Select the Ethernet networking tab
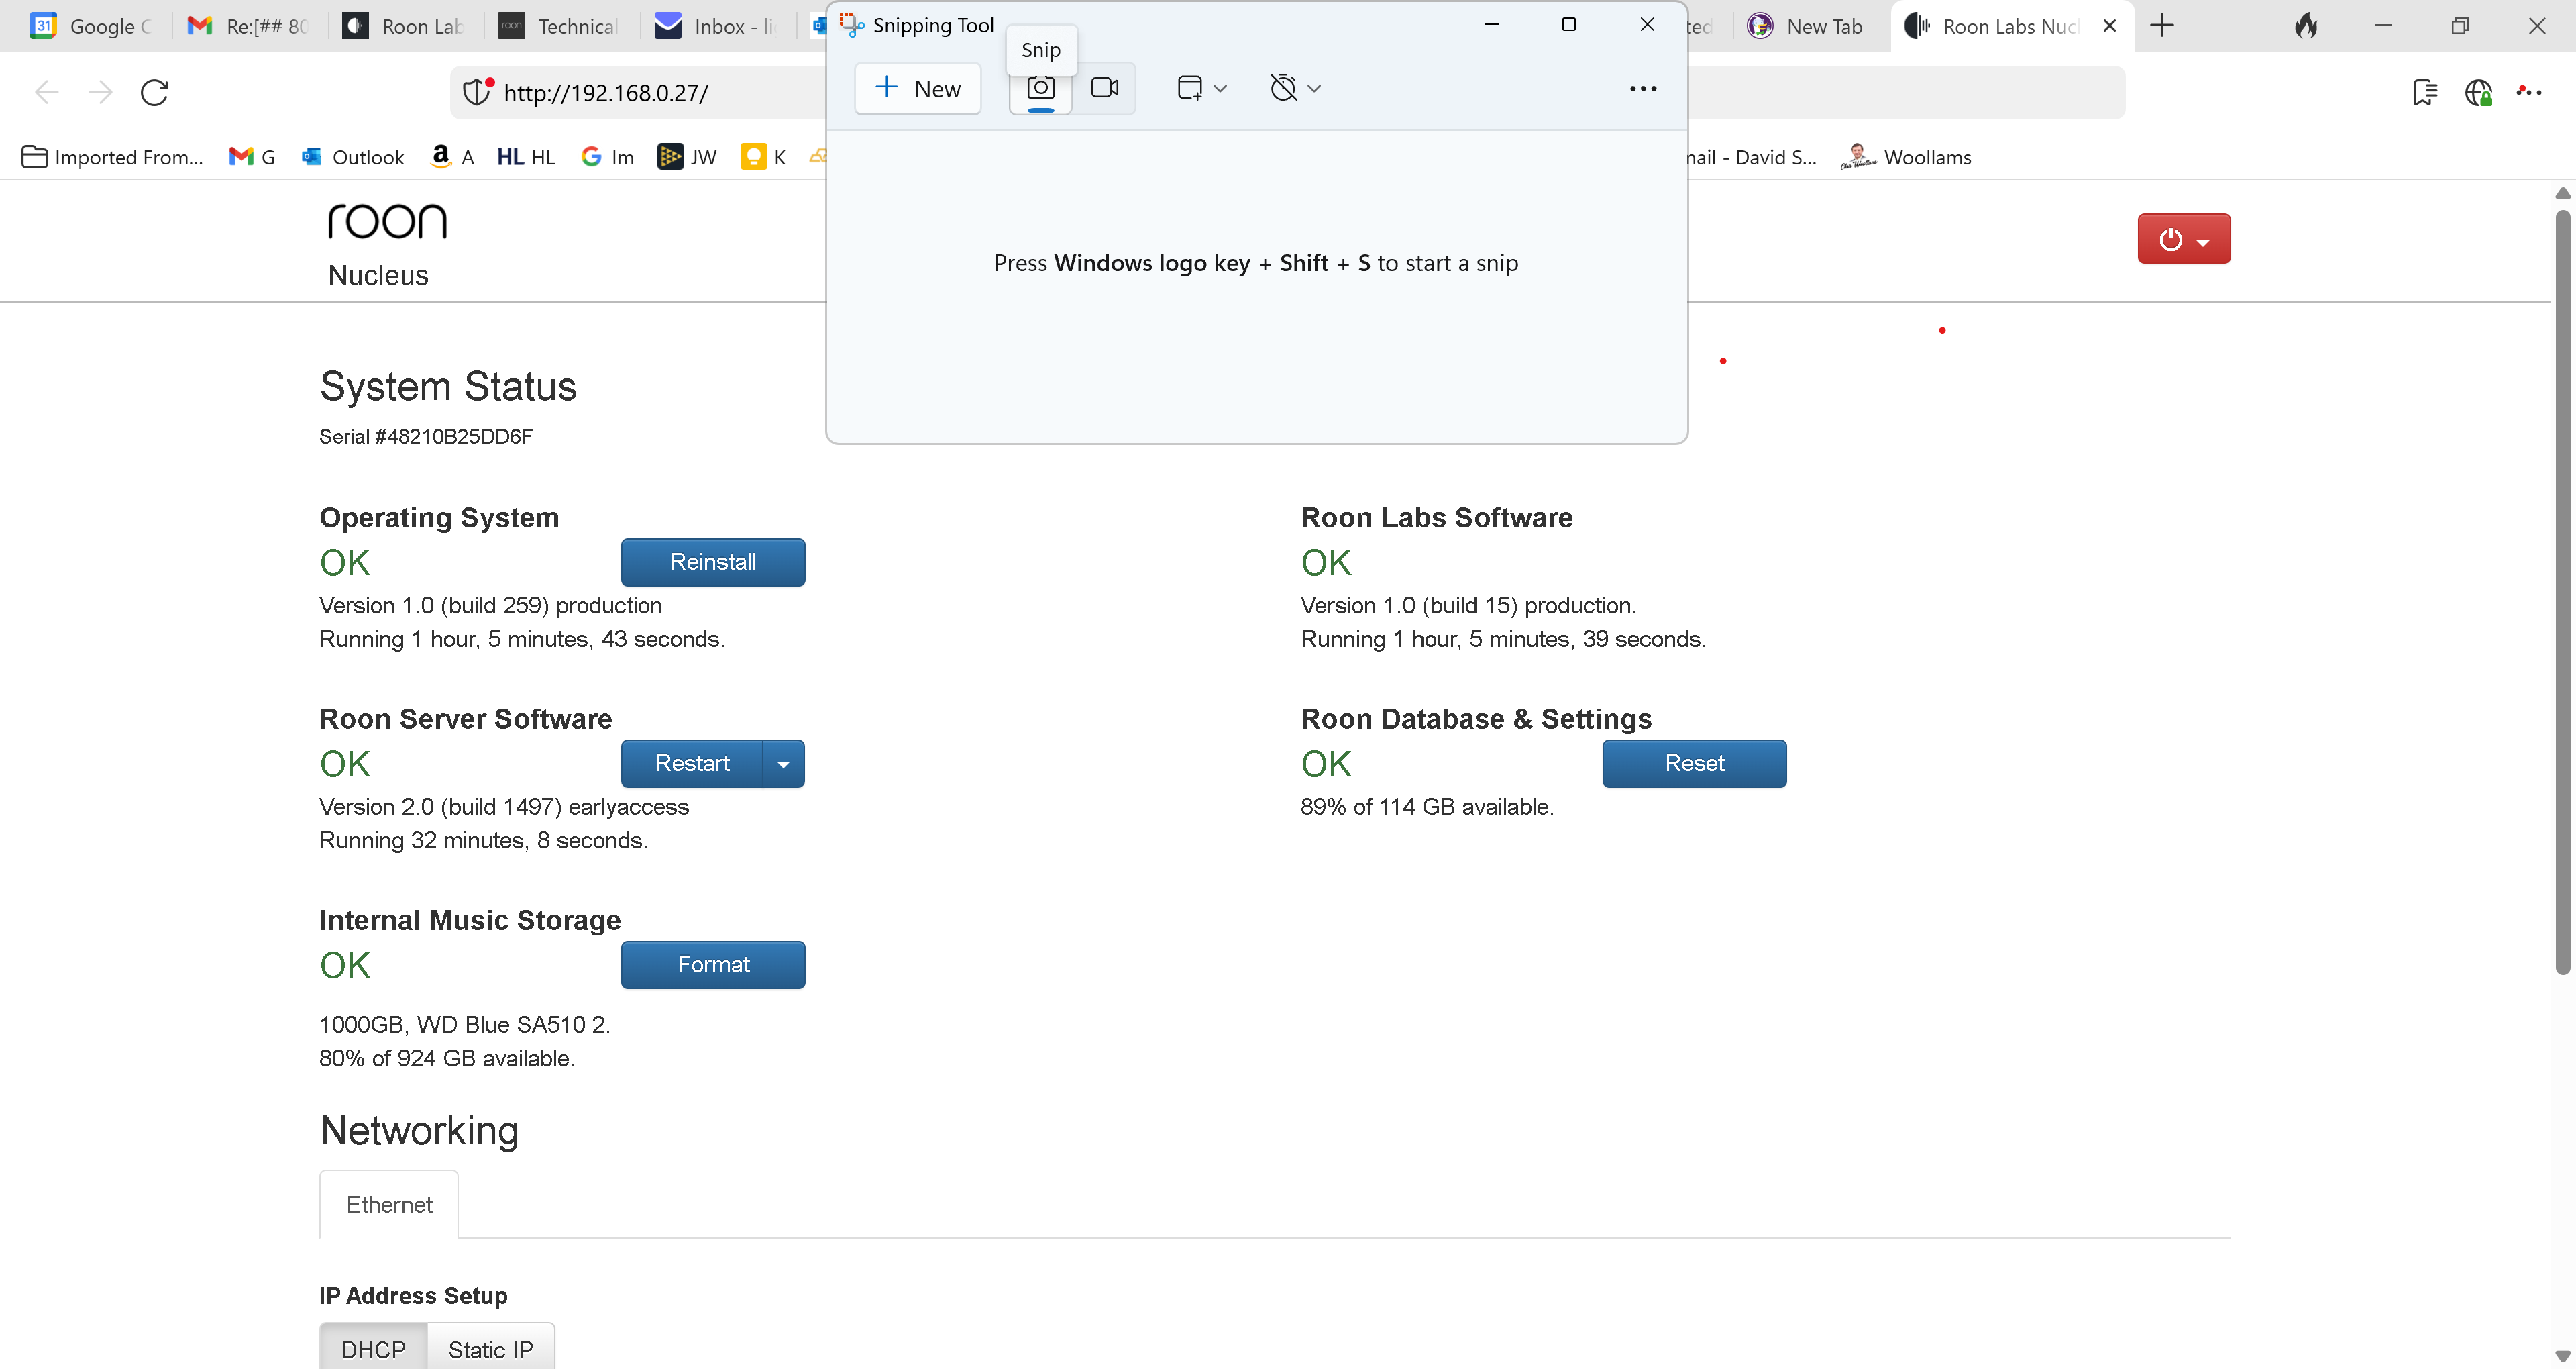2576x1369 pixels. [x=389, y=1204]
